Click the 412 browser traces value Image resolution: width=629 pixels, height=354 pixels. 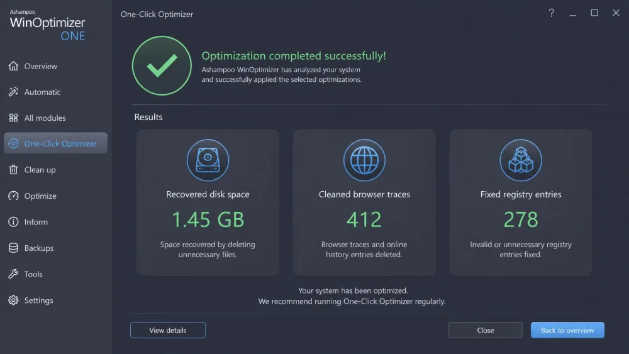pyautogui.click(x=364, y=219)
